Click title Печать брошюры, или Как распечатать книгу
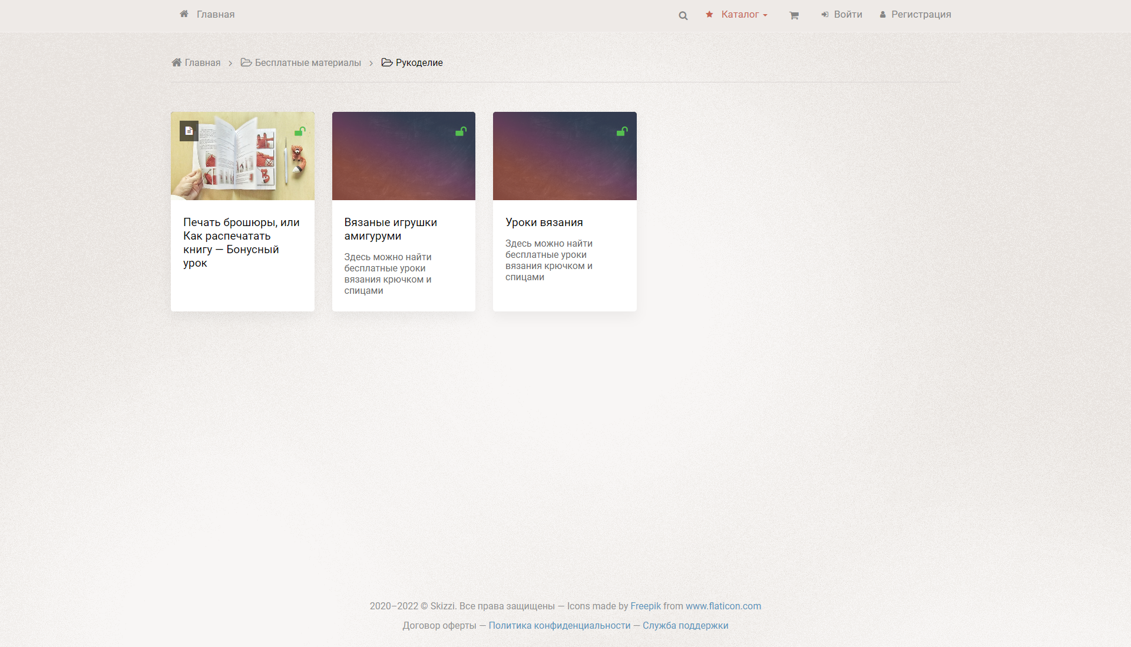The width and height of the screenshot is (1131, 647). (242, 243)
